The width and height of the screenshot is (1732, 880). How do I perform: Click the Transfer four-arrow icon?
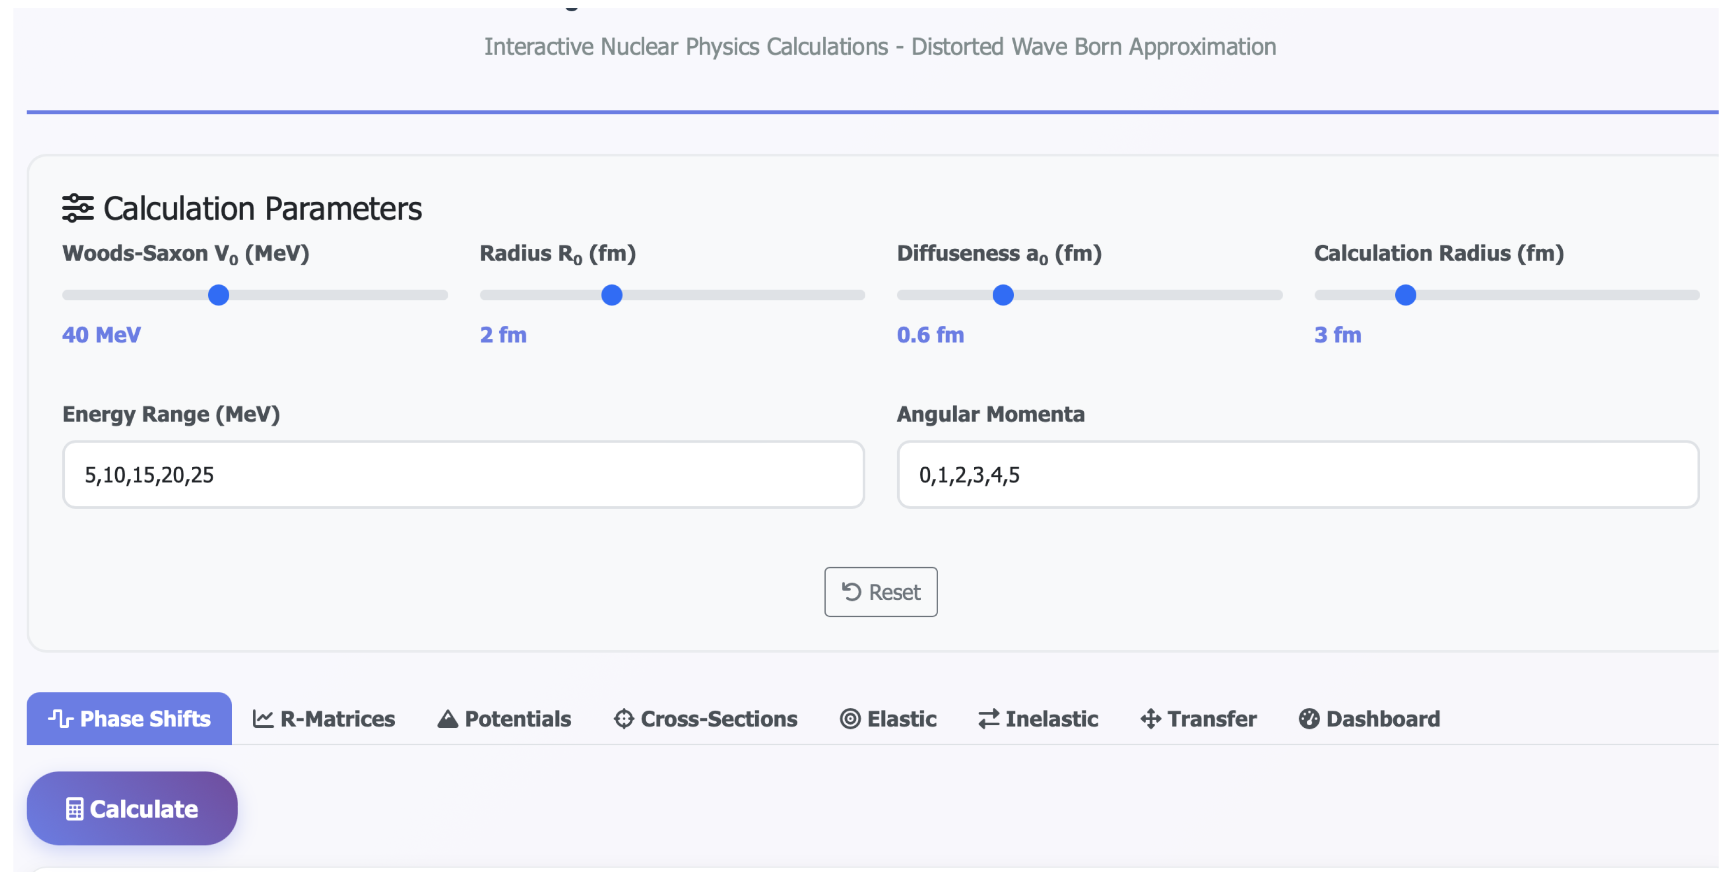[1151, 719]
